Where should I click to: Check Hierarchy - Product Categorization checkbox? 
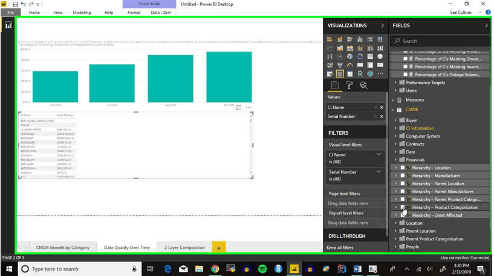coord(403,207)
